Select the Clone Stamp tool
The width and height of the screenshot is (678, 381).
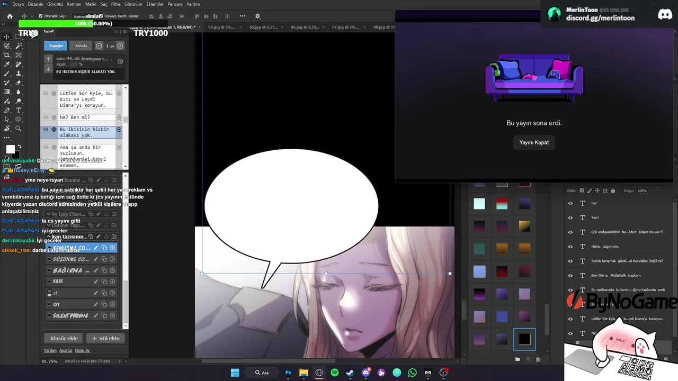pyautogui.click(x=19, y=74)
